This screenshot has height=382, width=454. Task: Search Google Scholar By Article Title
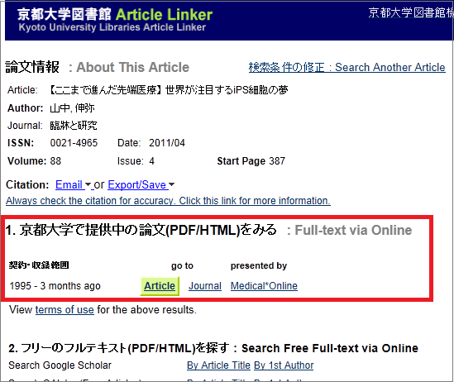click(218, 365)
